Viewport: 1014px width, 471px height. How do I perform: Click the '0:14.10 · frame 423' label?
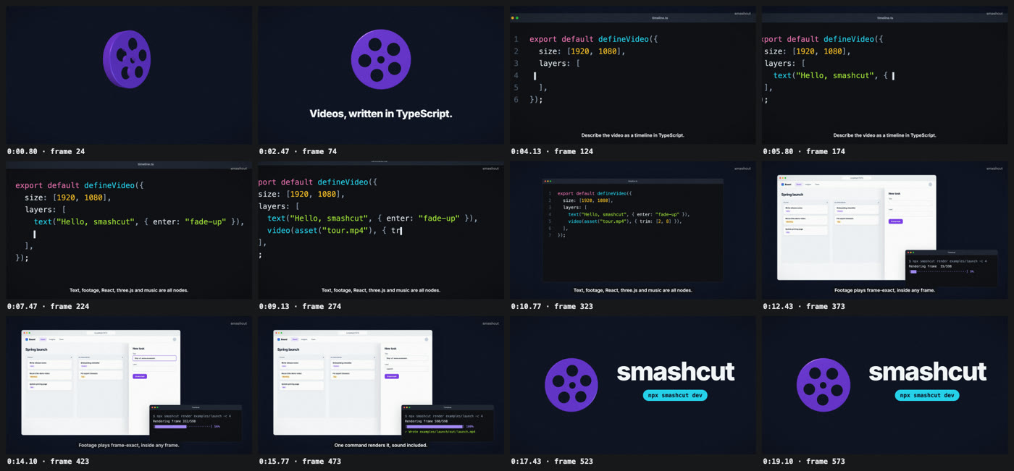pos(48,461)
